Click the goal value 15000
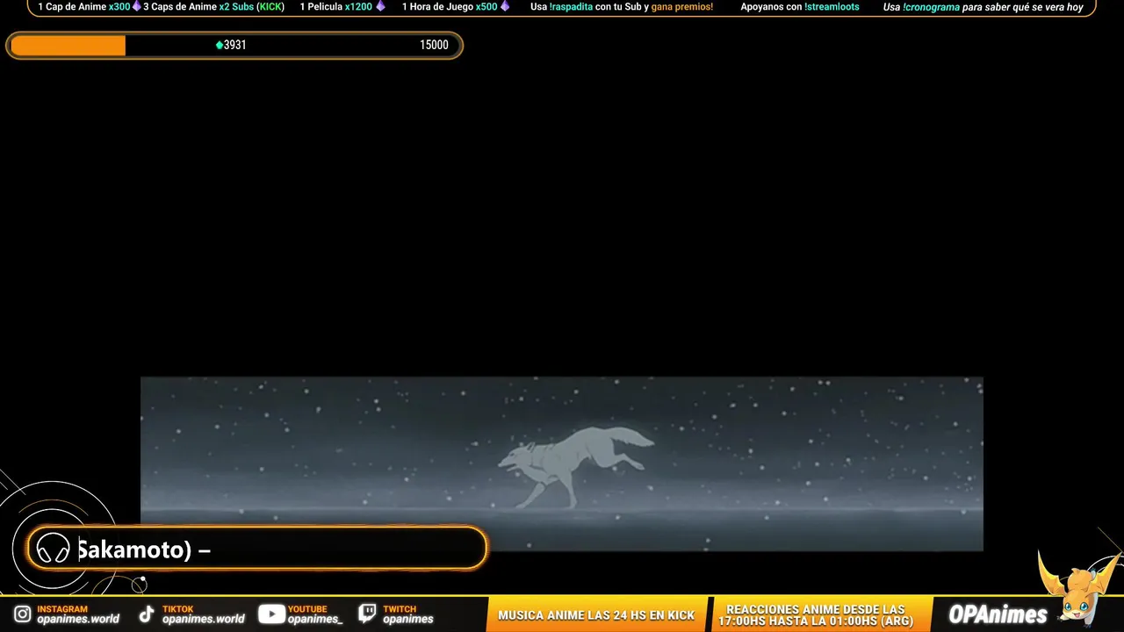1124x632 pixels. (x=434, y=45)
